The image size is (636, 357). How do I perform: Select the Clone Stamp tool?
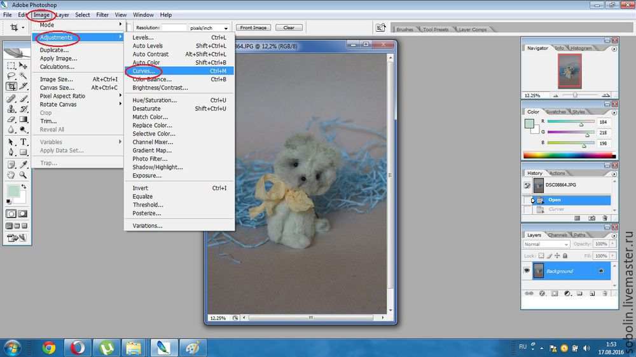pyautogui.click(x=11, y=109)
